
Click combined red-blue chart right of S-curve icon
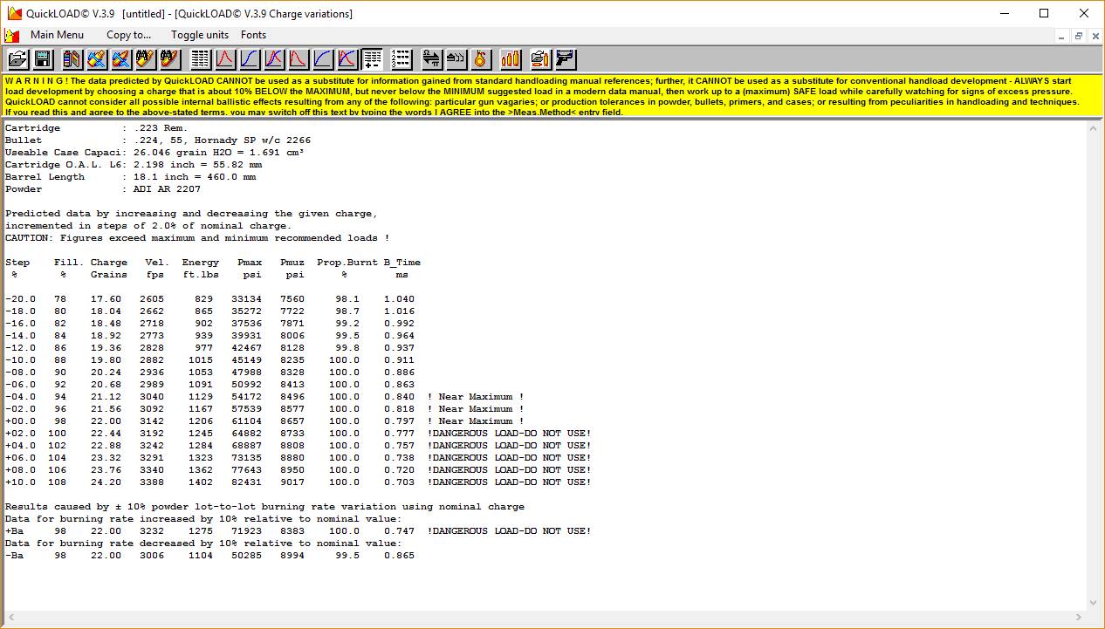(x=275, y=59)
